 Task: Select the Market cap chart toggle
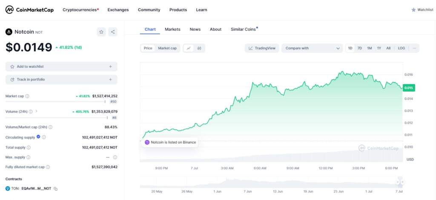(167, 48)
